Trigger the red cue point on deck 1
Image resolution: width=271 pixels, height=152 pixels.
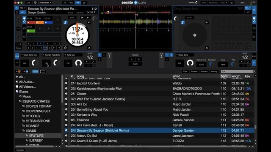click(31, 22)
